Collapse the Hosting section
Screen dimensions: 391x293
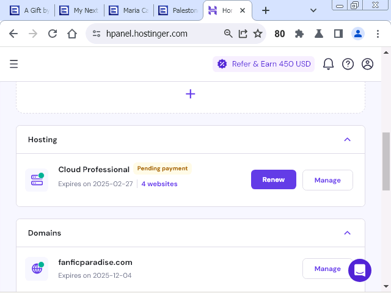(x=347, y=140)
